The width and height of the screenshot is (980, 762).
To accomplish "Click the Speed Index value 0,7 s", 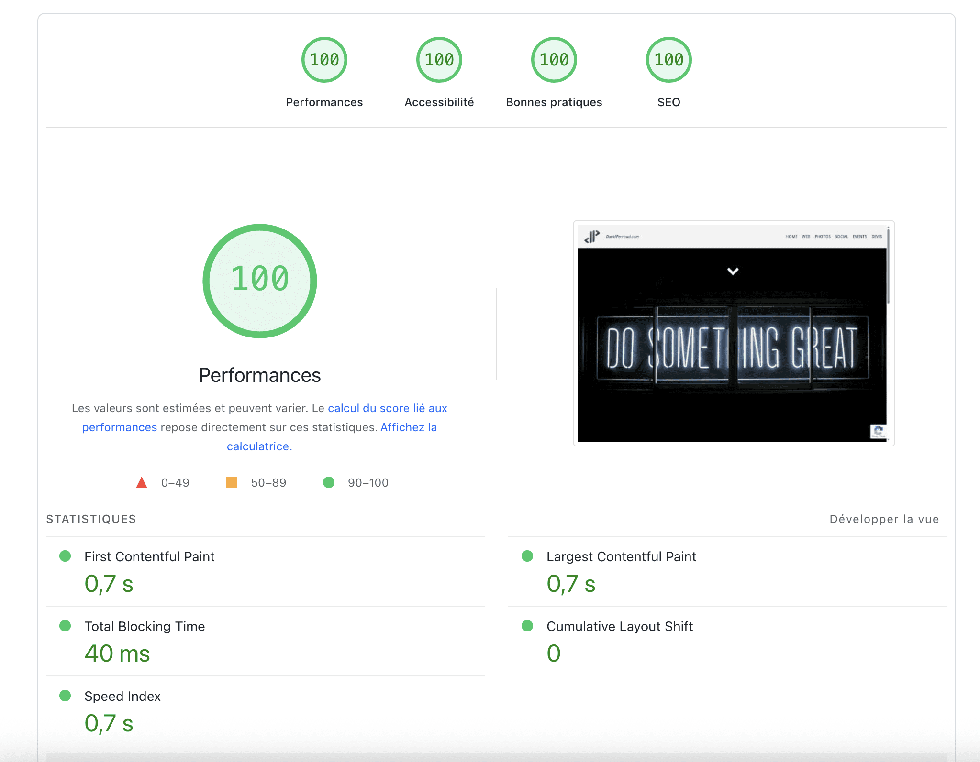I will tap(109, 723).
